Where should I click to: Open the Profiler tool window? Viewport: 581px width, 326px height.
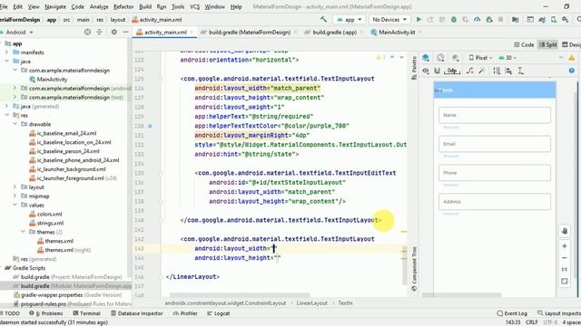tap(185, 313)
